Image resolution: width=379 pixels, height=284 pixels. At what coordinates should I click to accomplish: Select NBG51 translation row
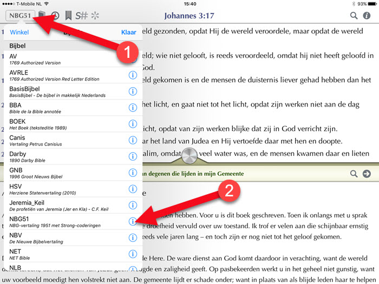[x=73, y=222]
